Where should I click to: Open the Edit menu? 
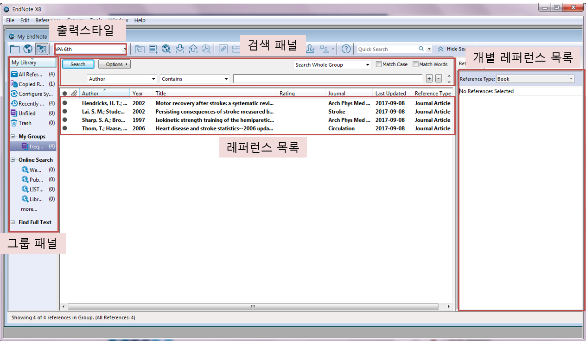25,20
